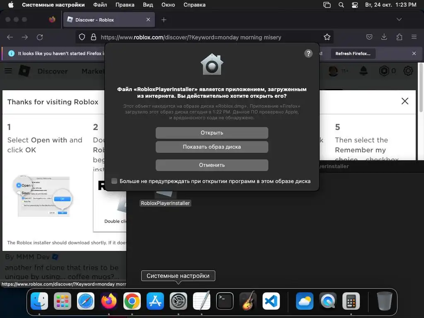424x318 pixels.
Task: Open System Settings from the Dock
Action: pos(178,301)
